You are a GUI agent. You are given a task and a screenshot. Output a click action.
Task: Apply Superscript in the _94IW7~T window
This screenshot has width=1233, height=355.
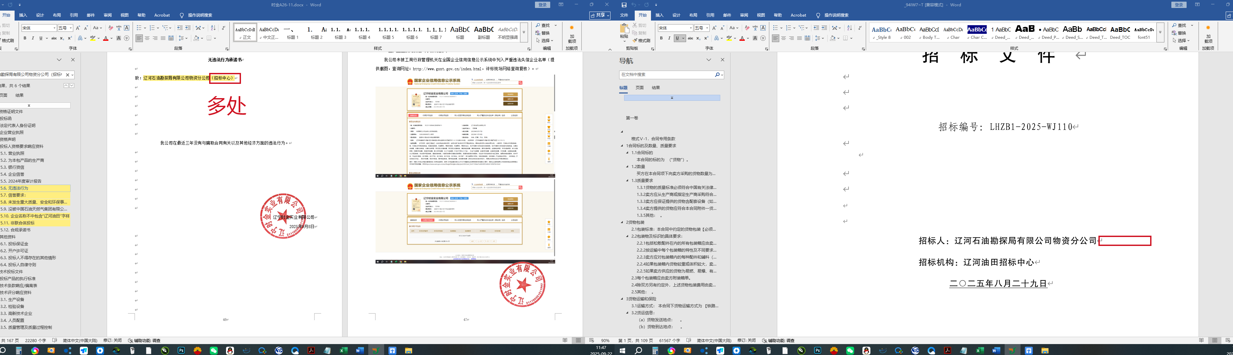pyautogui.click(x=706, y=38)
